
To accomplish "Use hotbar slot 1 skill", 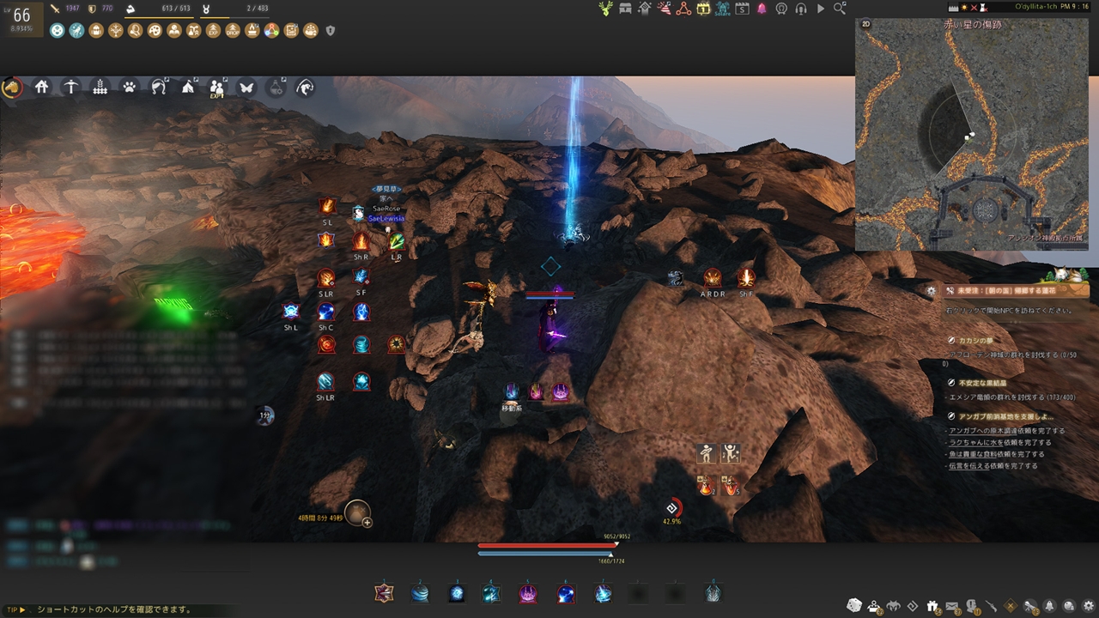I will (383, 592).
